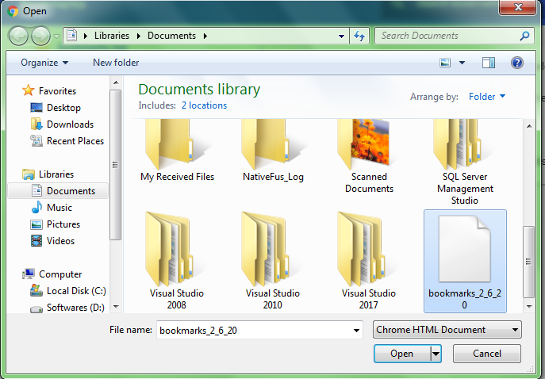This screenshot has width=545, height=379.
Task: Close the Open dialog
Action: 517,7
